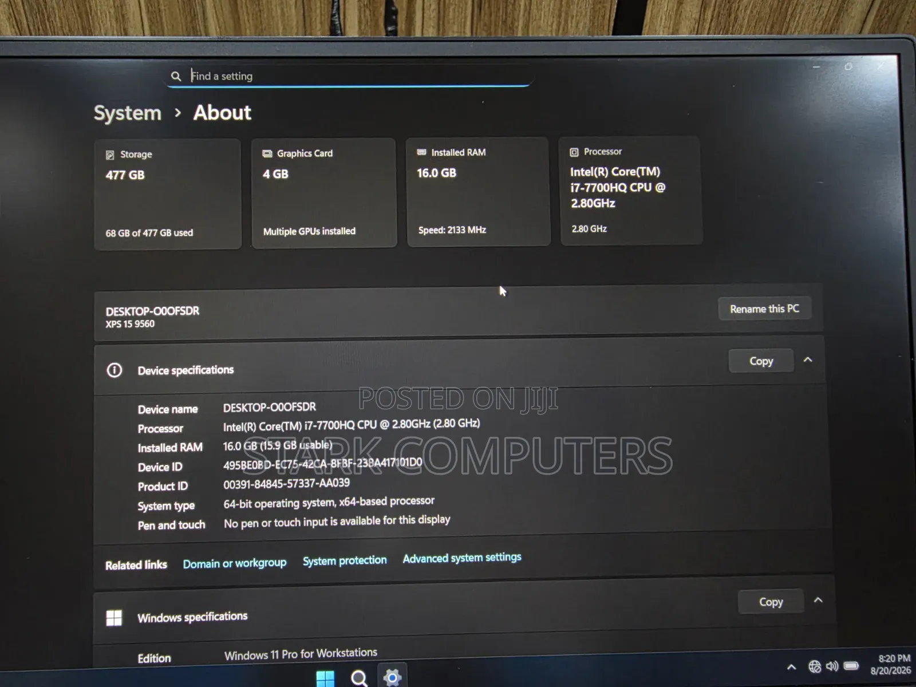Open the Start menu from taskbar
This screenshot has width=916, height=687.
point(325,678)
